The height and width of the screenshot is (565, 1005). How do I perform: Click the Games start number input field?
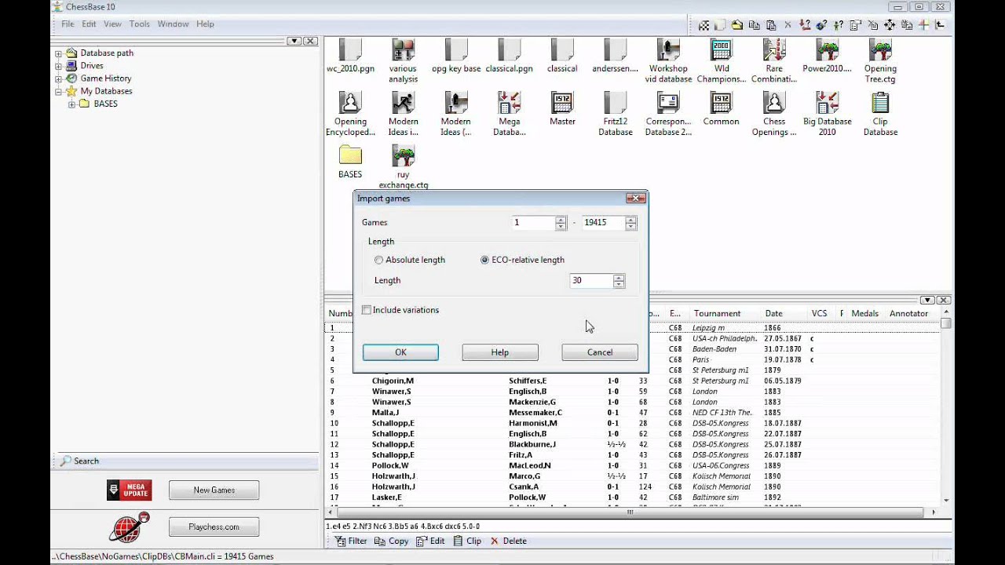[x=533, y=223]
